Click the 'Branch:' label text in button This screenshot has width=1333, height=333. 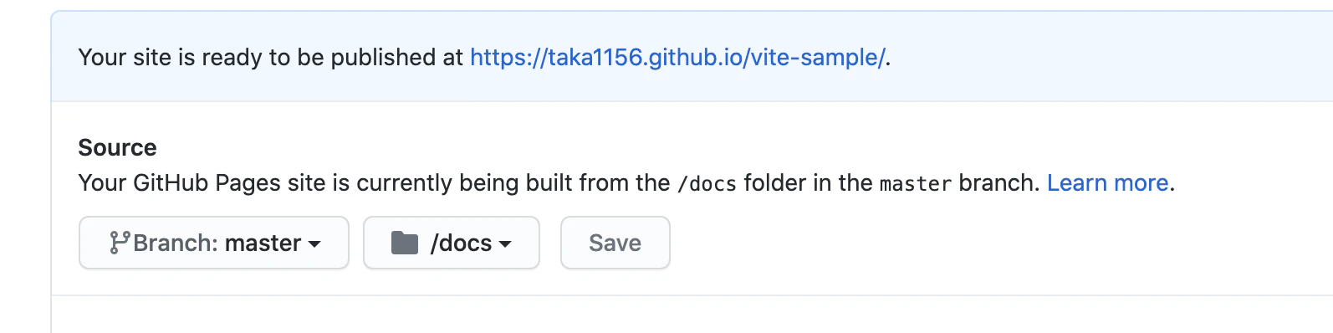(x=176, y=243)
